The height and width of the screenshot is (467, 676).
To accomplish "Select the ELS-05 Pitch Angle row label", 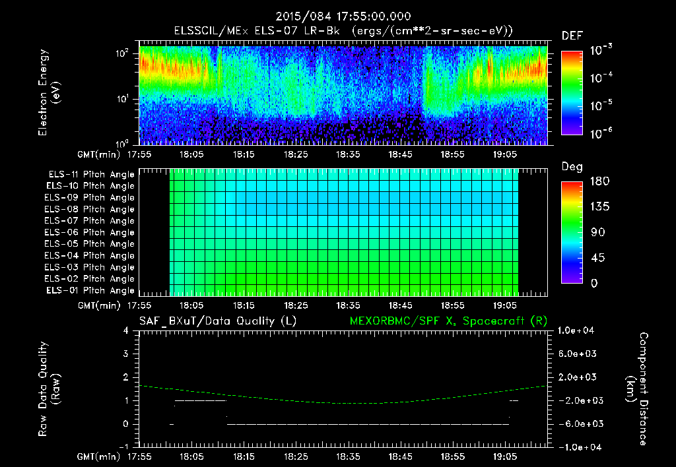I will (x=89, y=244).
